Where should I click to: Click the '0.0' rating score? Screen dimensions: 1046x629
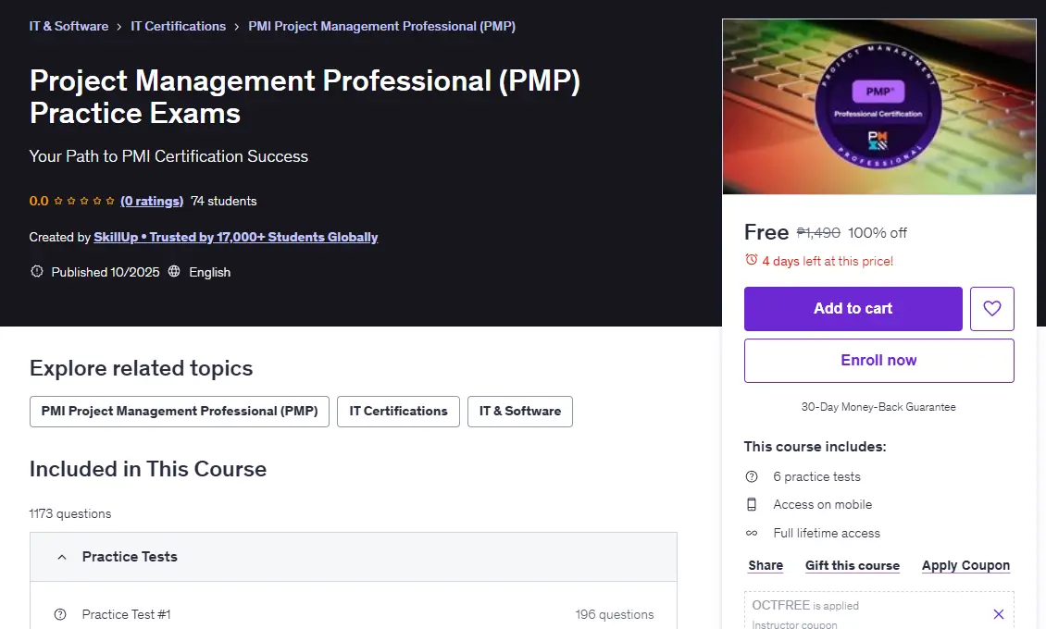point(39,201)
